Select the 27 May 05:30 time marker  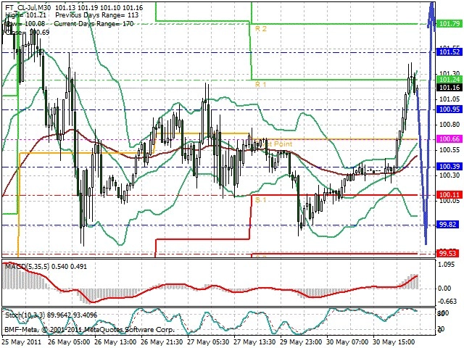(x=208, y=341)
